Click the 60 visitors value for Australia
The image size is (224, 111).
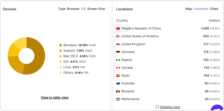click(x=206, y=83)
